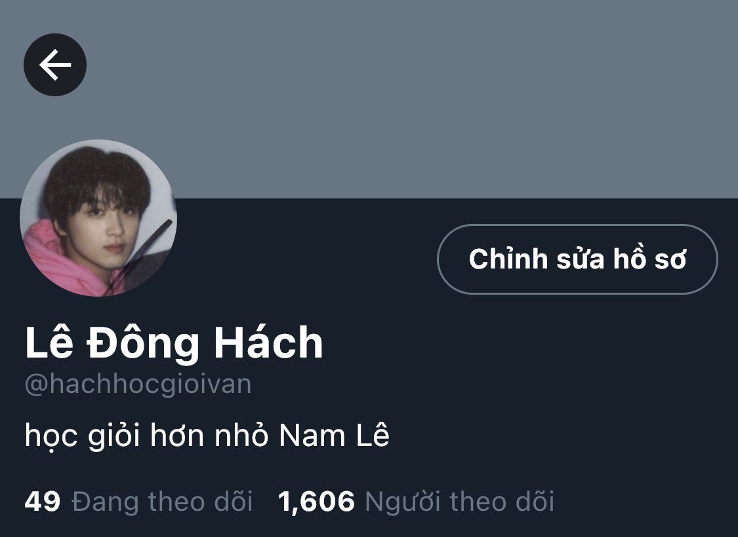The height and width of the screenshot is (537, 738).
Task: Click the Chỉnh sửa hồ sơ button
Action: click(577, 259)
